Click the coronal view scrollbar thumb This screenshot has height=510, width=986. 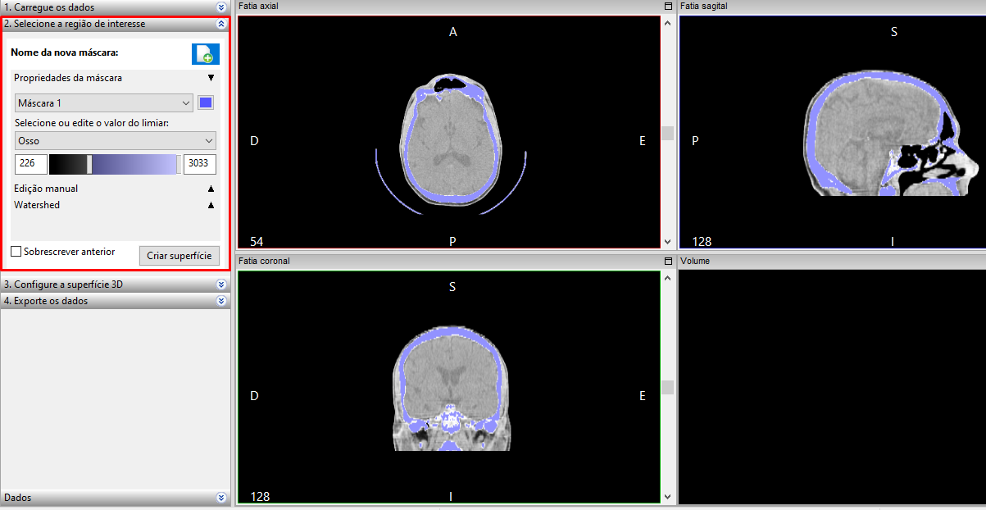[x=668, y=387]
